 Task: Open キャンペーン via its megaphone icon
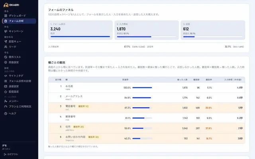tap(6, 31)
